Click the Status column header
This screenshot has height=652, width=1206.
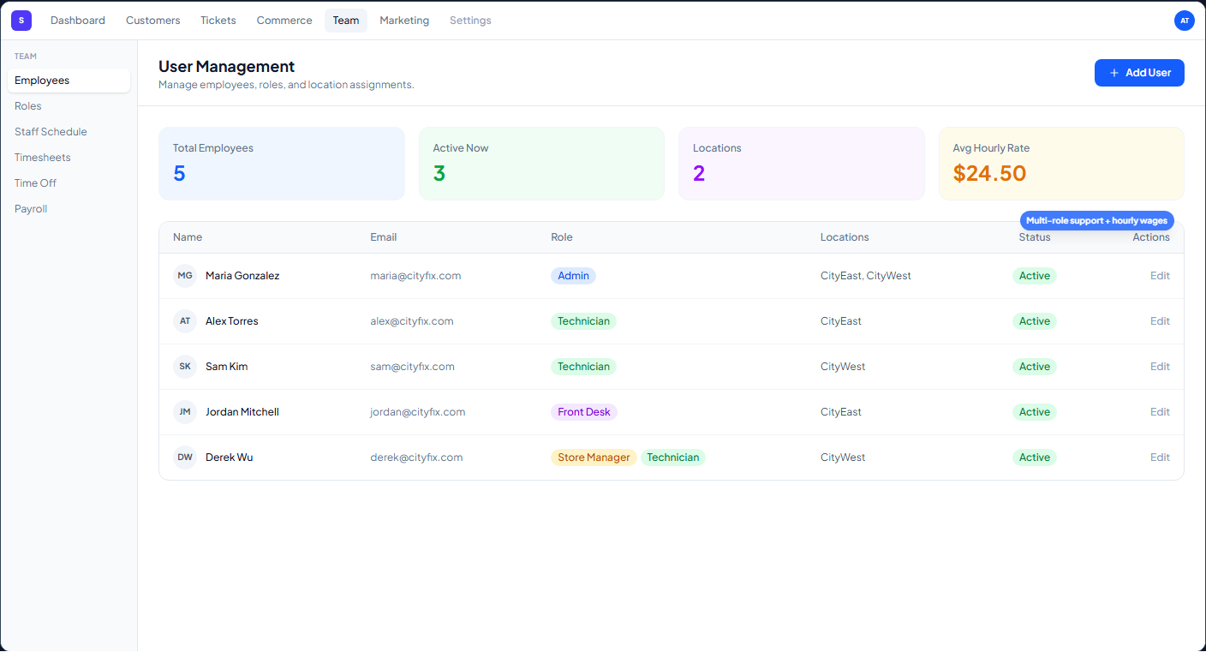(x=1035, y=237)
